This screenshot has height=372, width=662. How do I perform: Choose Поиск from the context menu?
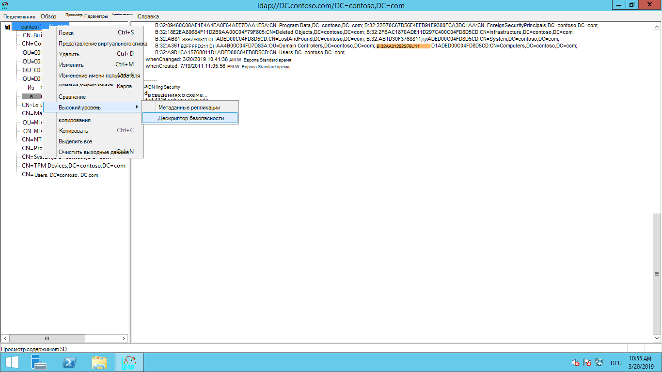(93, 32)
